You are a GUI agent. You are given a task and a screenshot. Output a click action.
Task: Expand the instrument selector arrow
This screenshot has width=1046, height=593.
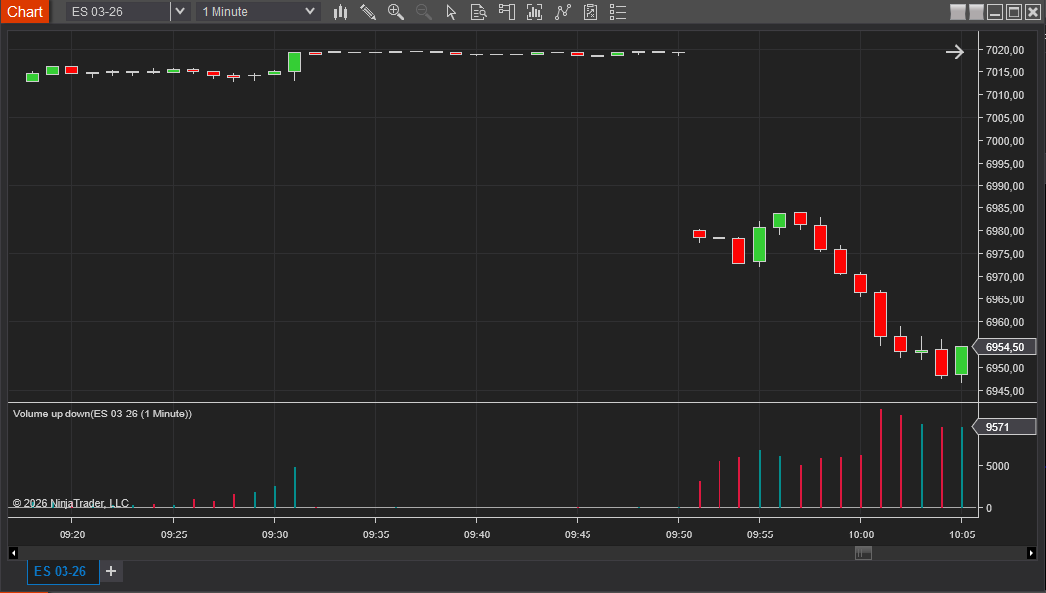180,11
